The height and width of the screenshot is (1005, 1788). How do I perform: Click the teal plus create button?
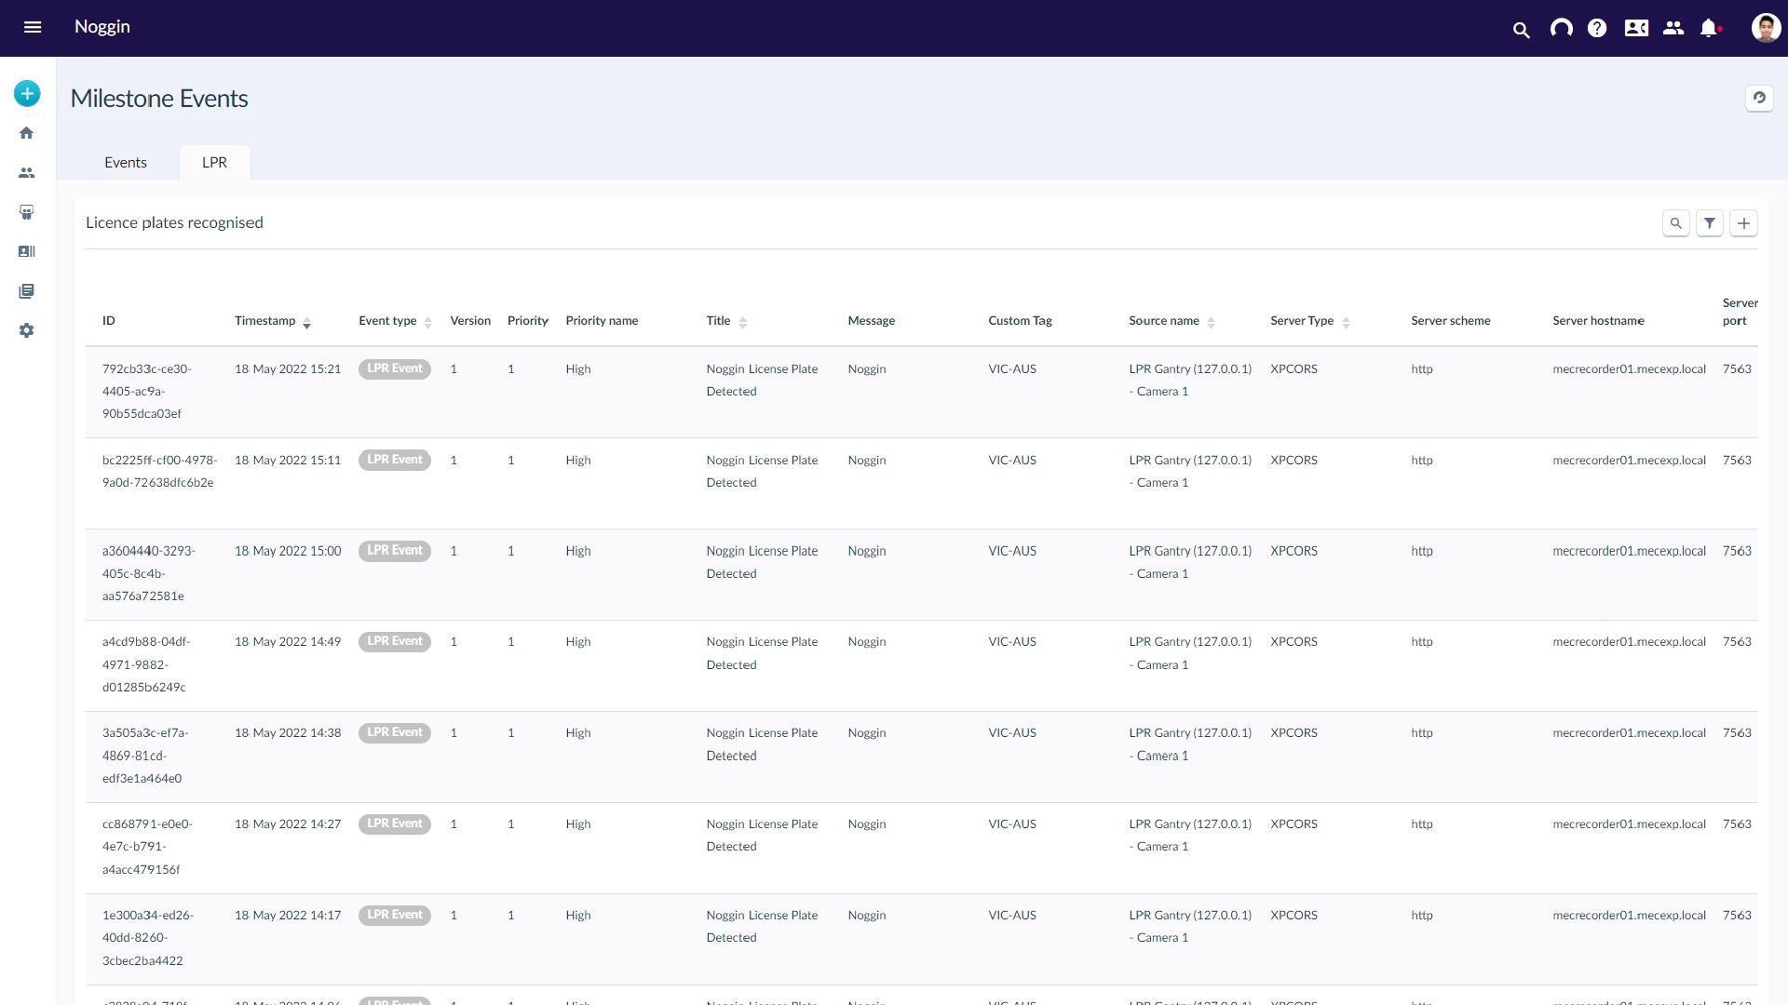point(27,93)
